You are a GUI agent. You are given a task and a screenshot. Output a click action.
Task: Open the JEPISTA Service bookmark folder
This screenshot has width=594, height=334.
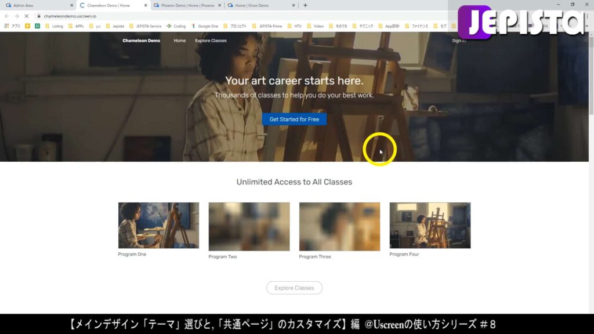pos(145,26)
